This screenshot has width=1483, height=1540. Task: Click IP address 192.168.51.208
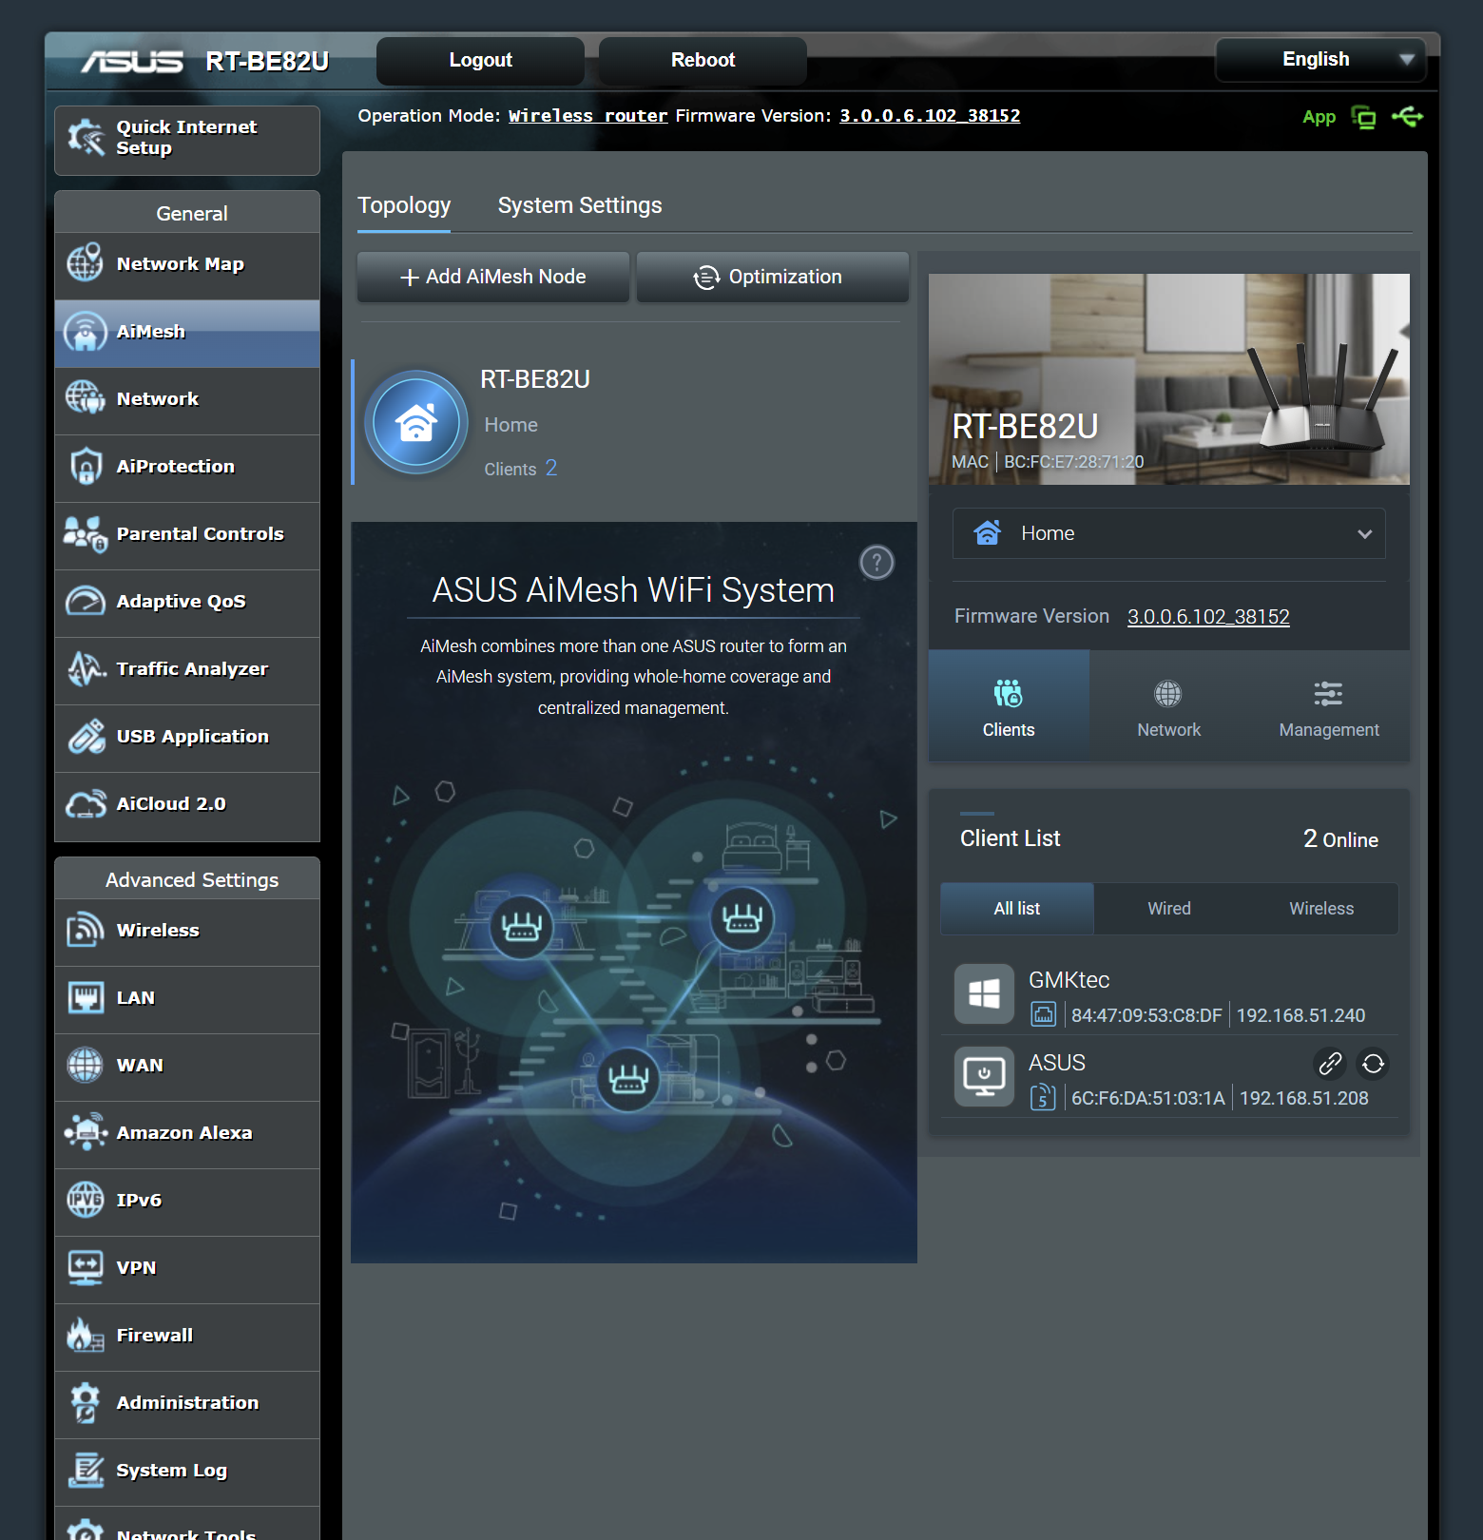tap(1304, 1098)
